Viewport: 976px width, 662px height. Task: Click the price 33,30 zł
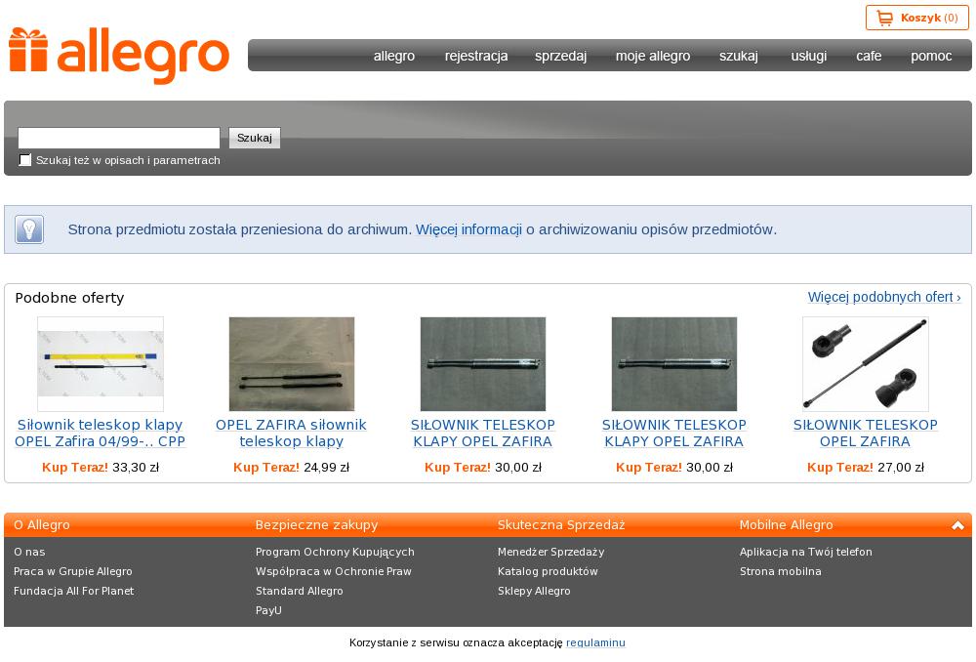click(136, 467)
